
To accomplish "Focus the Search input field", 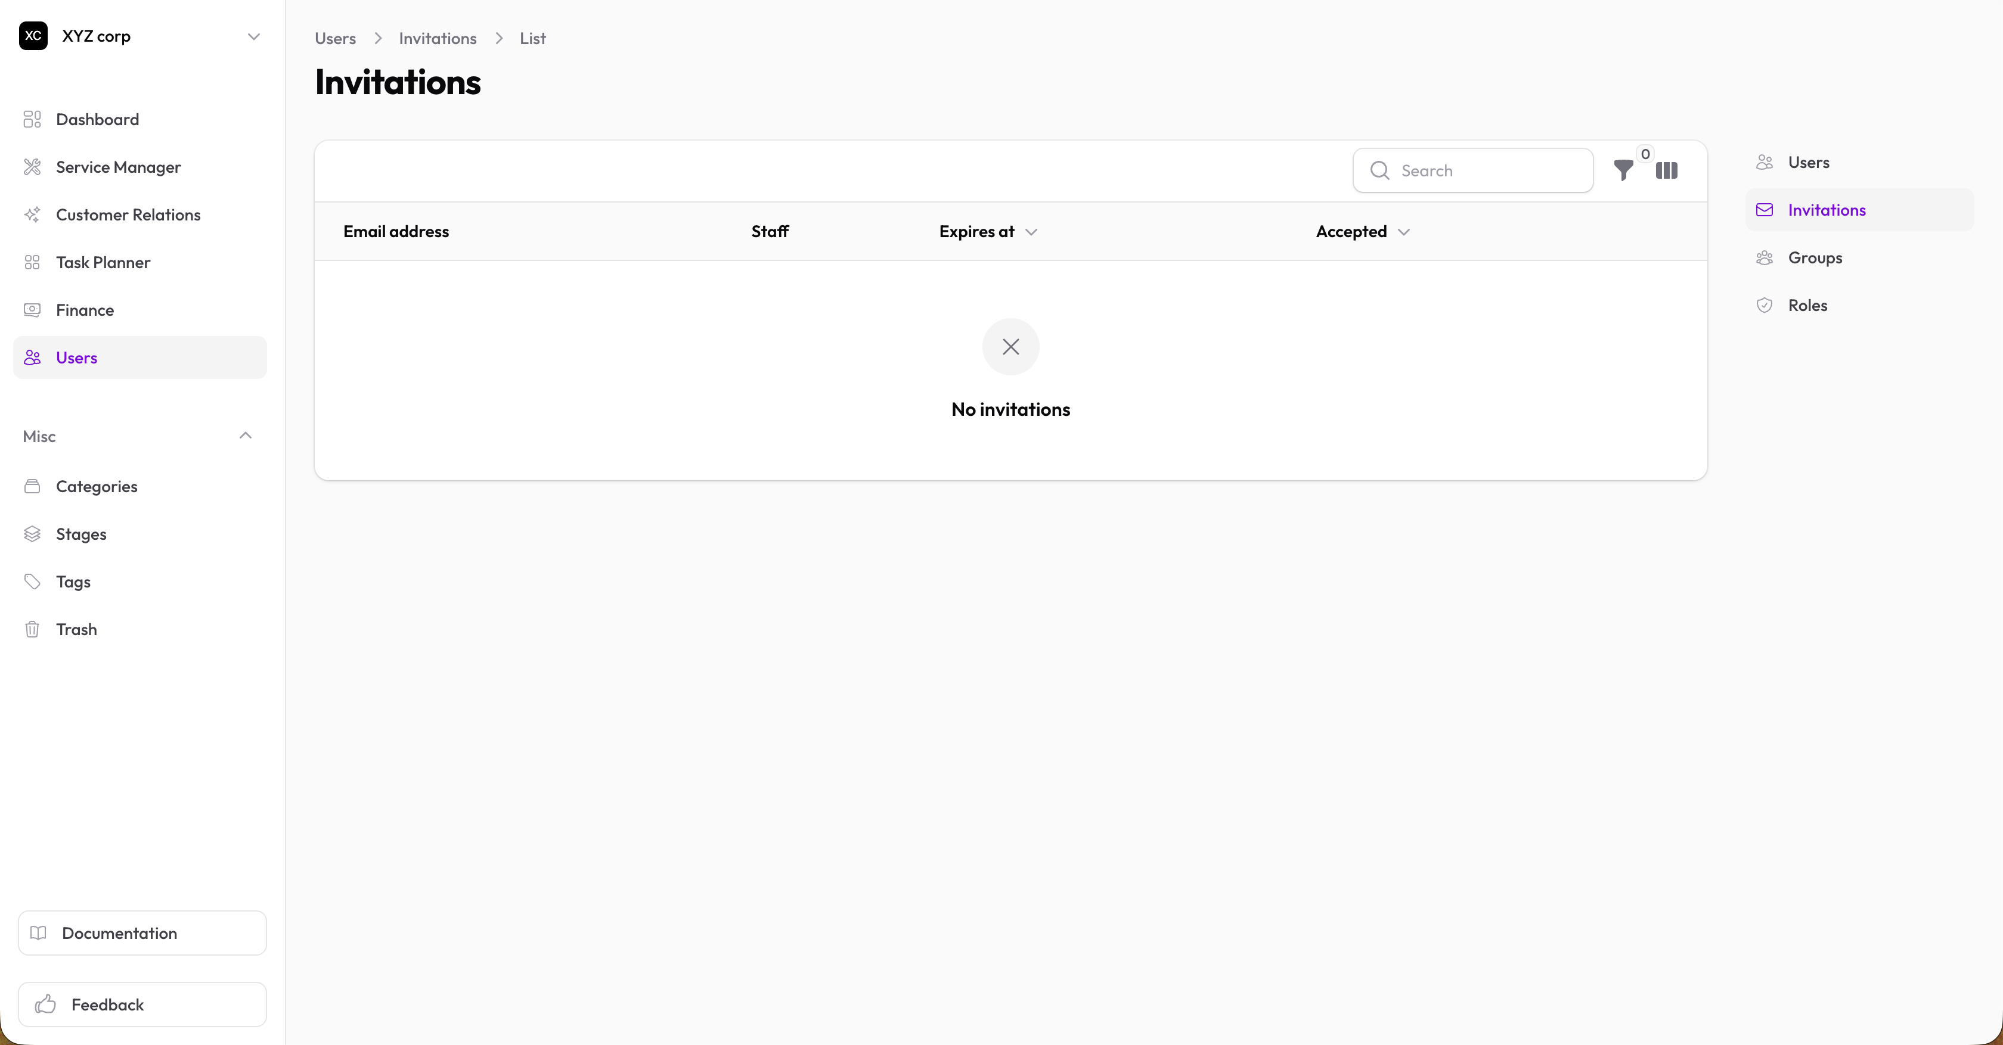I will [1472, 170].
